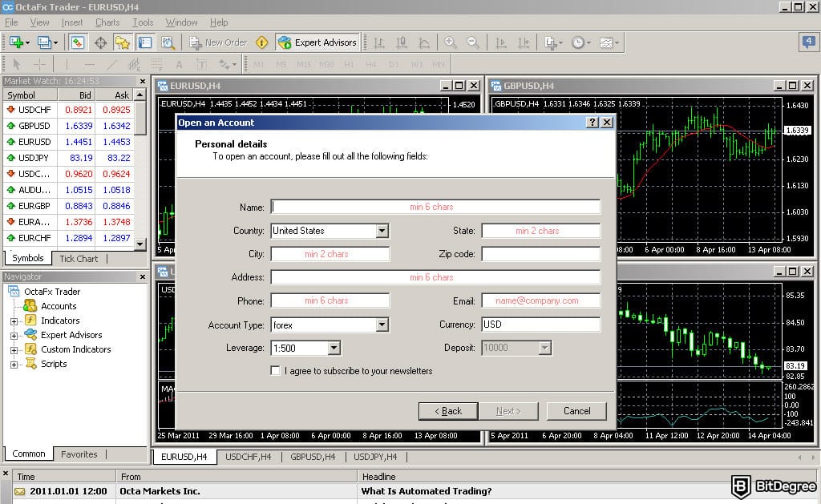Click the greyed-out Next button
The width and height of the screenshot is (821, 504).
point(508,411)
